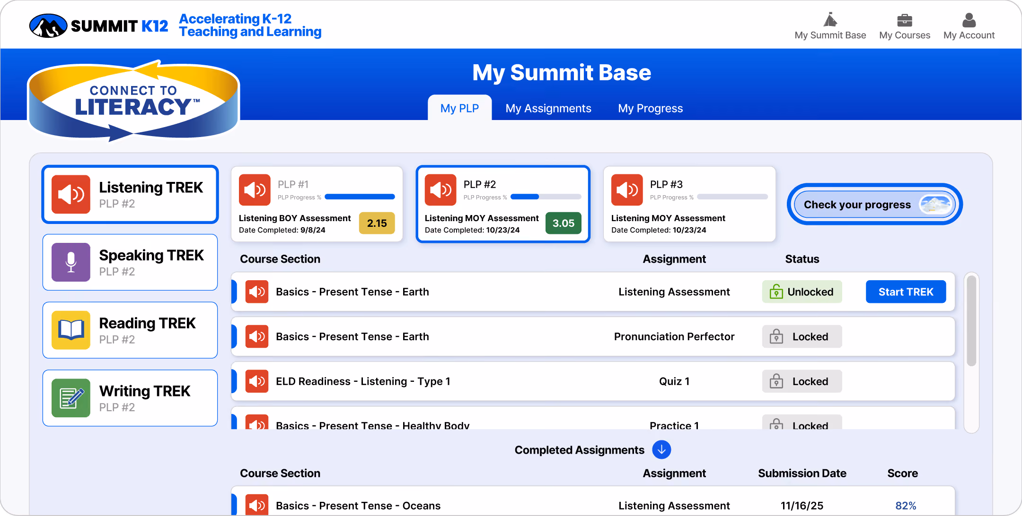
Task: Click the 'Quiz 1' assignment text
Action: tap(674, 381)
